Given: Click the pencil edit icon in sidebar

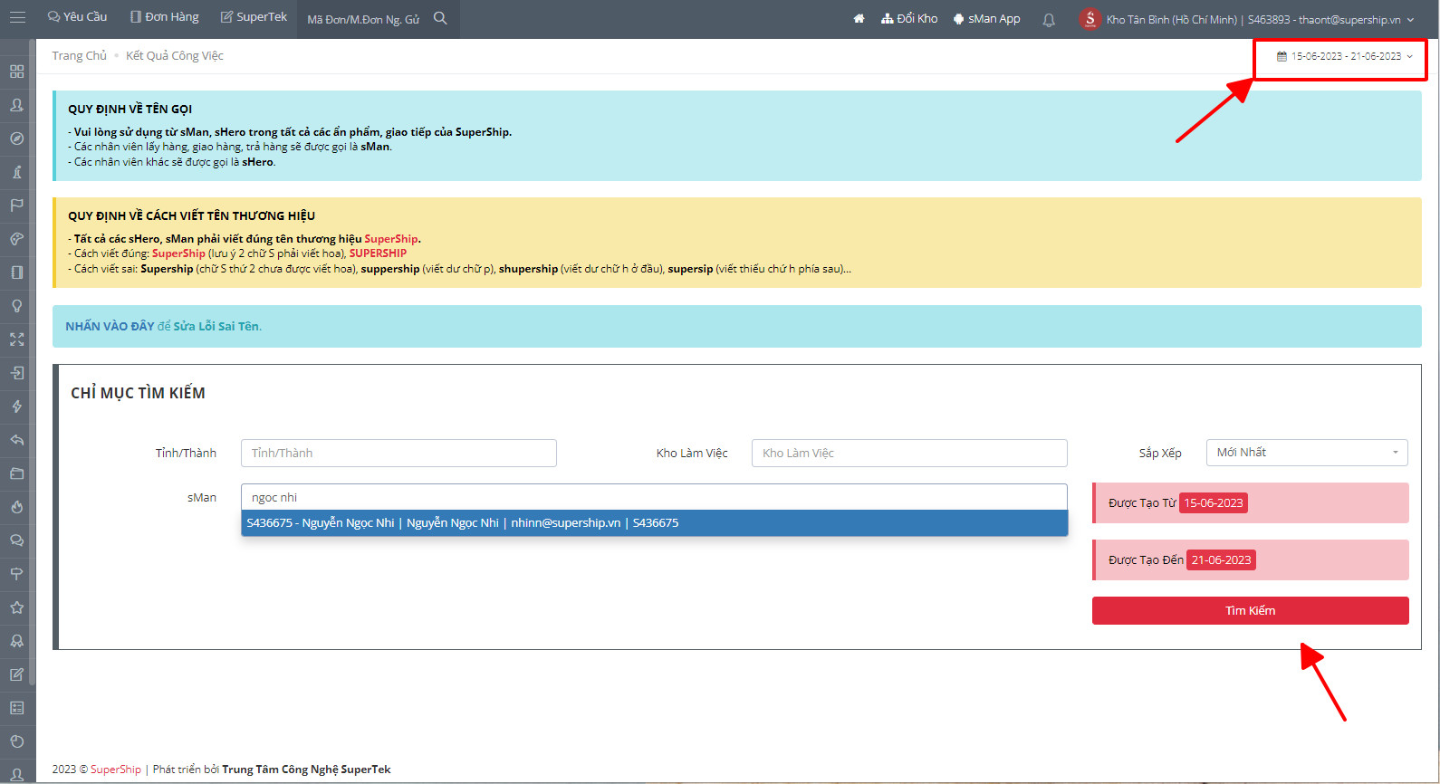Looking at the screenshot, I should (16, 674).
